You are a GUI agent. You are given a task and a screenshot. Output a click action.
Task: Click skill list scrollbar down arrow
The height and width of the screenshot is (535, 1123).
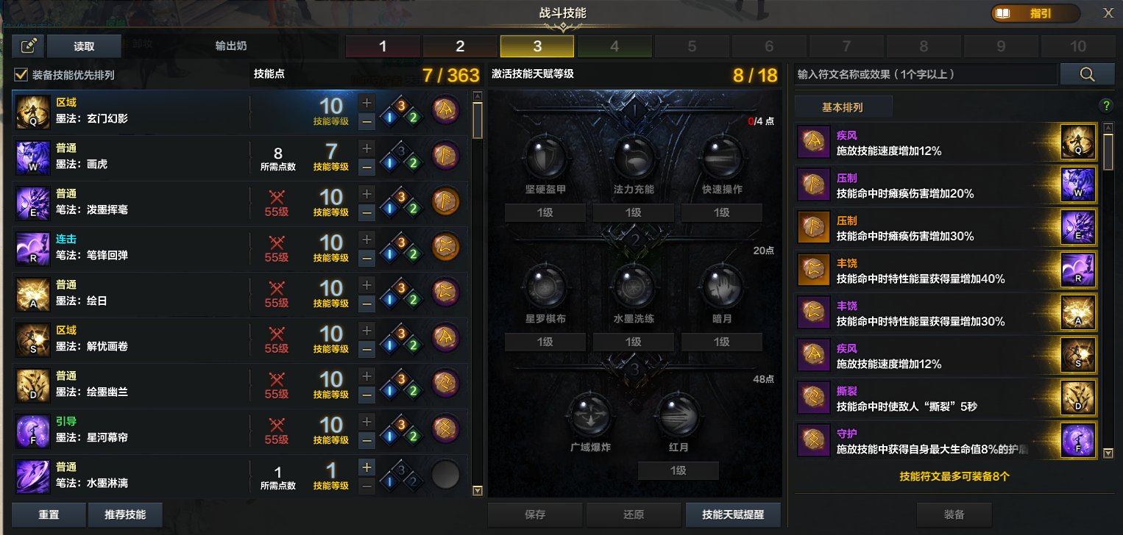pos(477,491)
